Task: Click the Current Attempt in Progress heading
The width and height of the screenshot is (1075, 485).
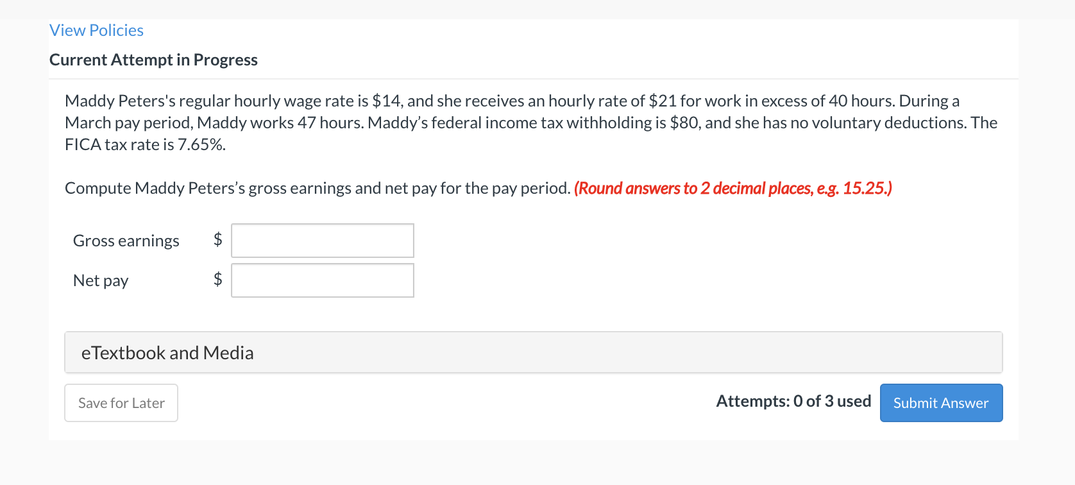Action: coord(153,60)
